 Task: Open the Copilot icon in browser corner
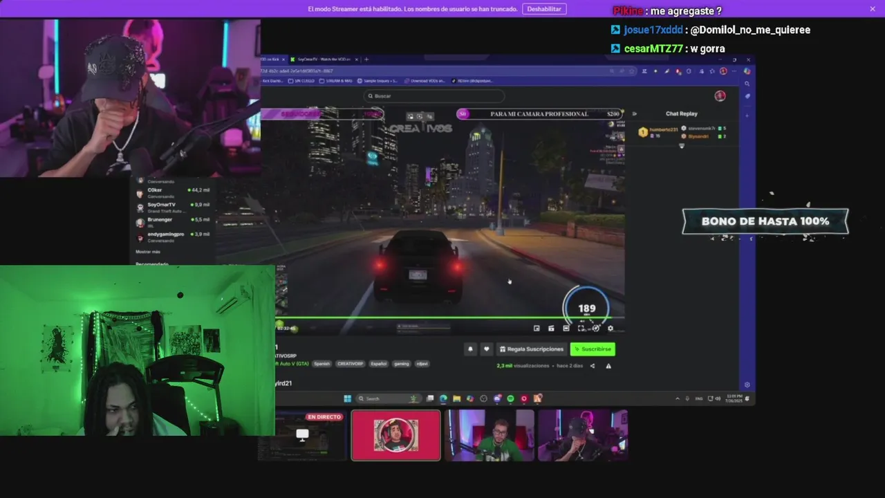click(x=747, y=71)
